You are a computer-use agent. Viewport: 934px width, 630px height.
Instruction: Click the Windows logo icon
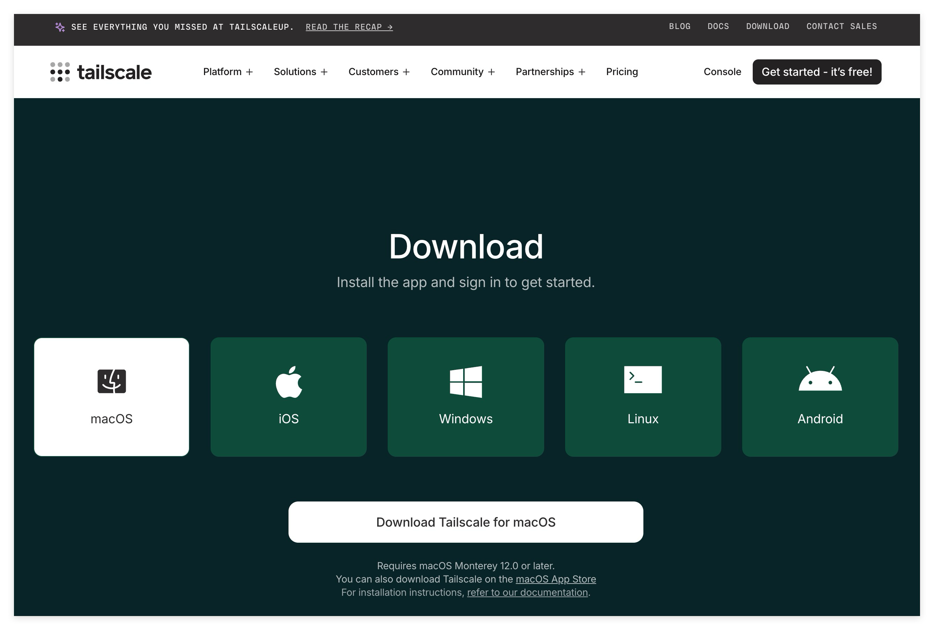(x=466, y=382)
